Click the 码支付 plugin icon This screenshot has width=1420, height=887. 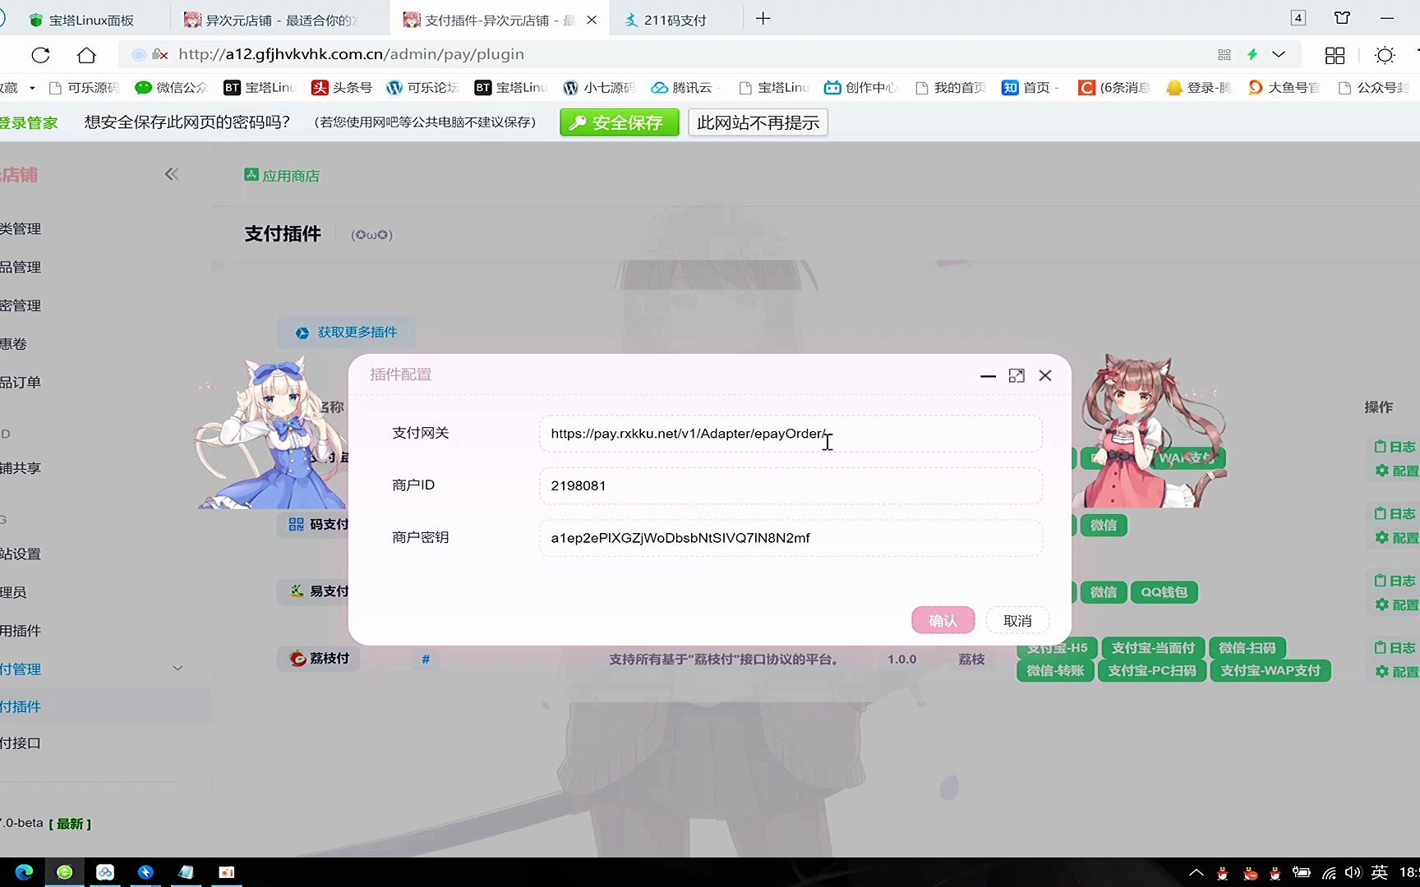tap(296, 524)
